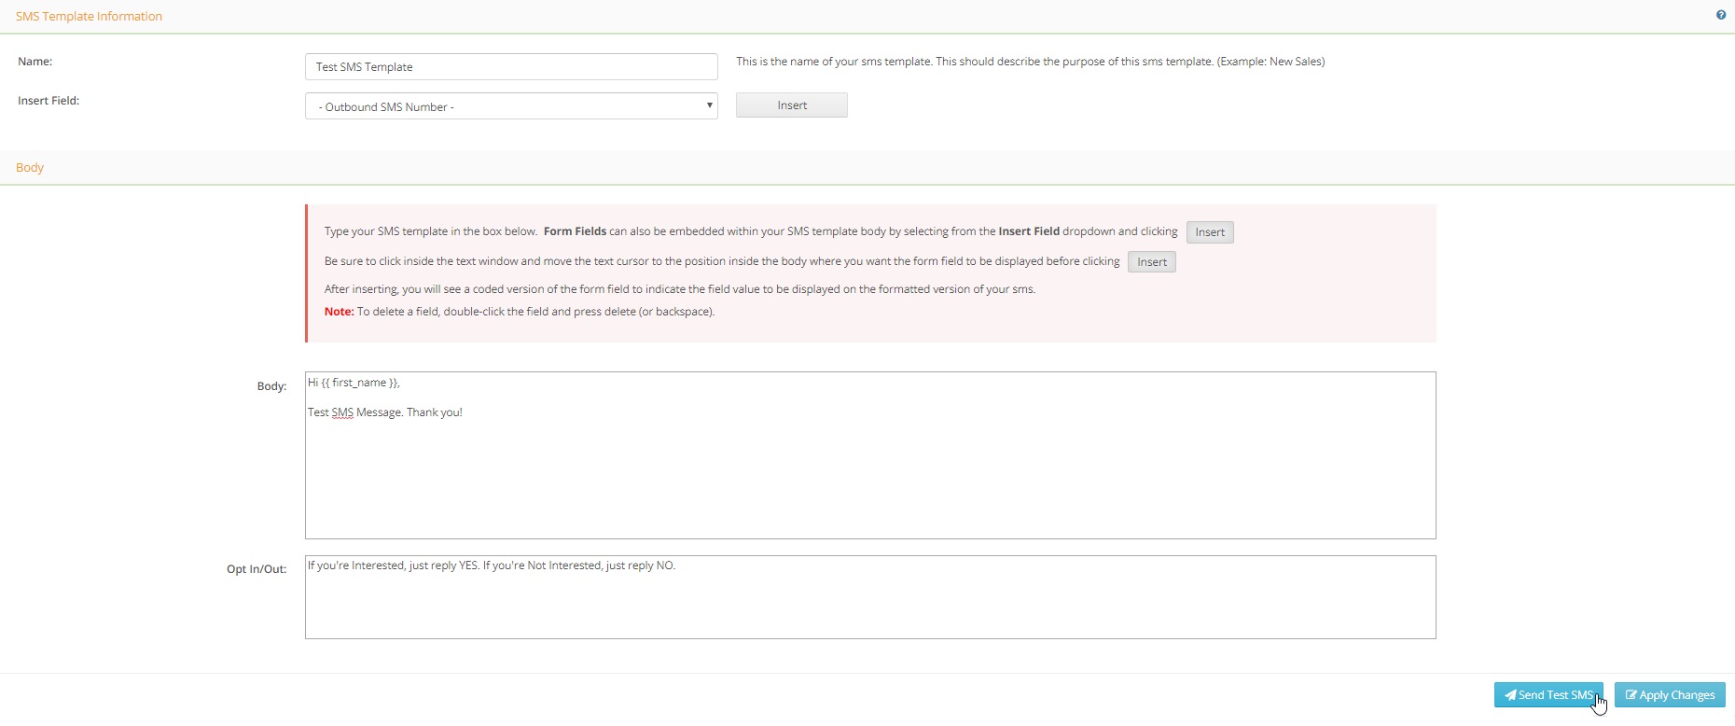Click the Insert button in second instruction line
1735x726 pixels.
point(1152,262)
